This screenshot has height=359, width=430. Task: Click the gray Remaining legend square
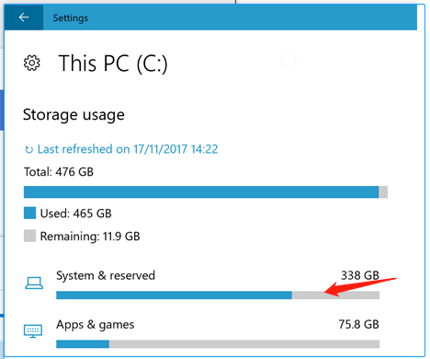click(29, 236)
